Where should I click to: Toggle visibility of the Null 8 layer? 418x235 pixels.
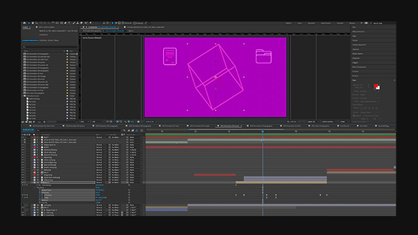pyautogui.click(x=23, y=148)
